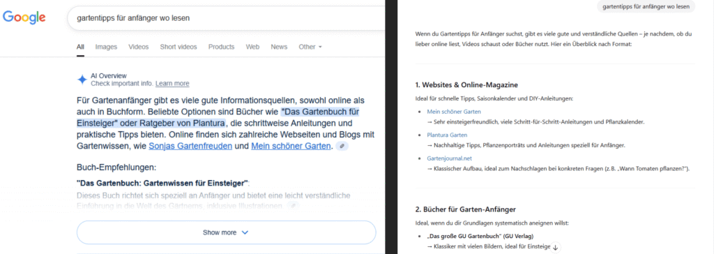The width and height of the screenshot is (714, 254).
Task: Click the Google logo
Action: [x=24, y=17]
